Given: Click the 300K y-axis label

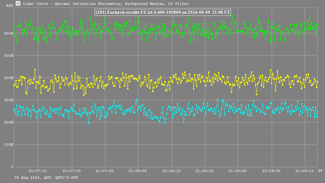Looking at the screenshot, I should [8, 100].
